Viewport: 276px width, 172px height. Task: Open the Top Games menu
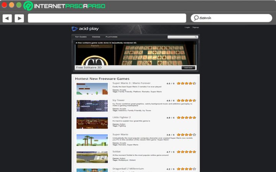pos(81,37)
